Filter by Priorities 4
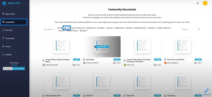The width and height of the screenshot is (212, 97). 101,28
